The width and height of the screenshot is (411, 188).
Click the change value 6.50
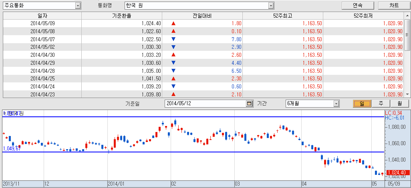pos(236,70)
